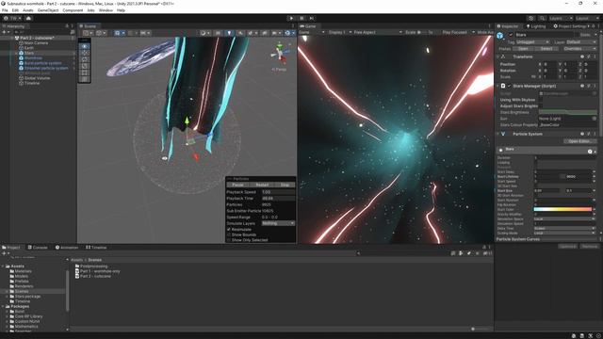Click the Particle System component icon
Image resolution: width=603 pixels, height=339 pixels.
(x=503, y=134)
